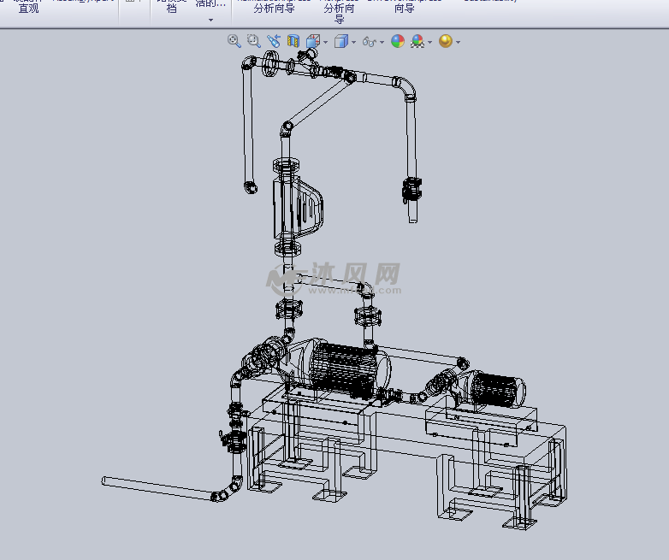This screenshot has width=669, height=560.
Task: Select the Zoom to Area tool
Action: click(253, 41)
